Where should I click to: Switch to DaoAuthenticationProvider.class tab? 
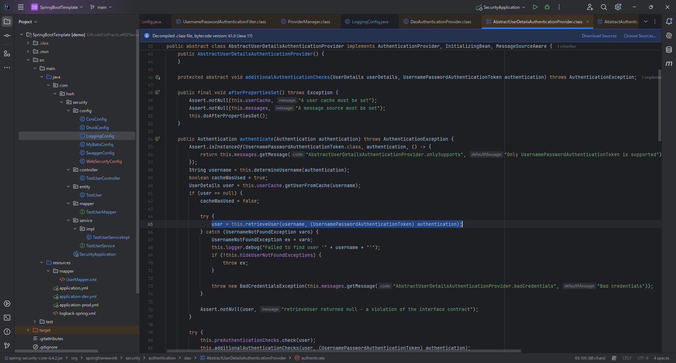[x=440, y=22]
